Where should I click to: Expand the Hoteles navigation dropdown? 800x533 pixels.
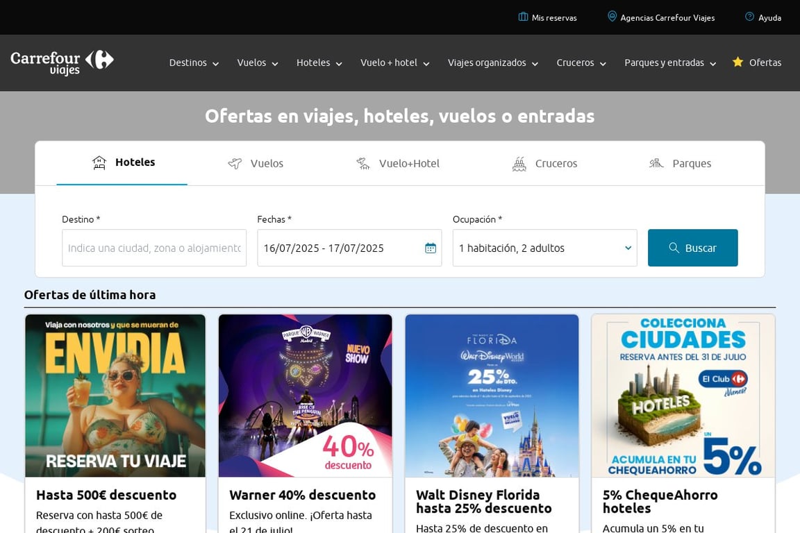[319, 62]
